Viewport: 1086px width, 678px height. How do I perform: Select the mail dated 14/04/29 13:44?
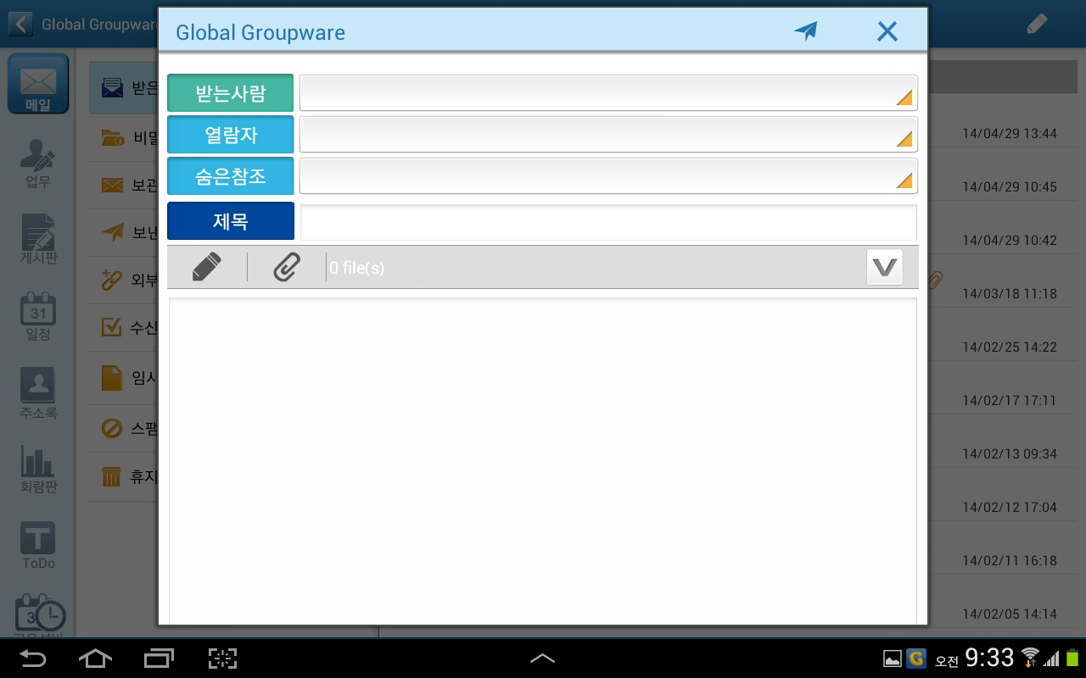1009,133
